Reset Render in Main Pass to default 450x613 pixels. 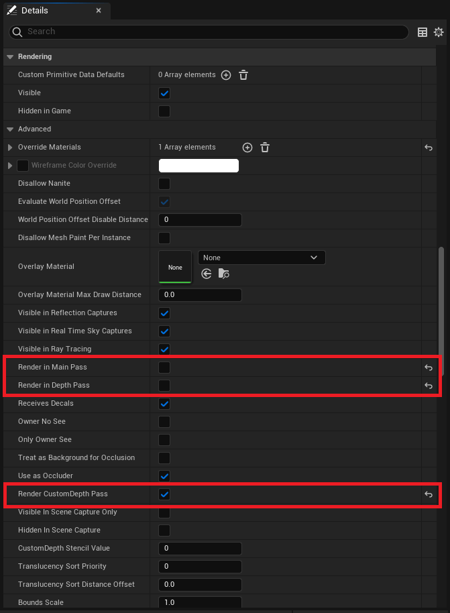tap(429, 368)
